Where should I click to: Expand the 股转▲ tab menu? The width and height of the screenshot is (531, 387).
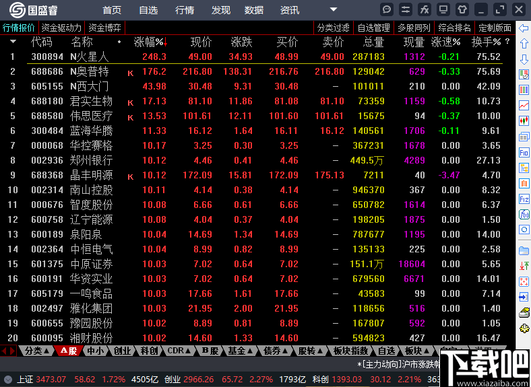pyautogui.click(x=311, y=351)
